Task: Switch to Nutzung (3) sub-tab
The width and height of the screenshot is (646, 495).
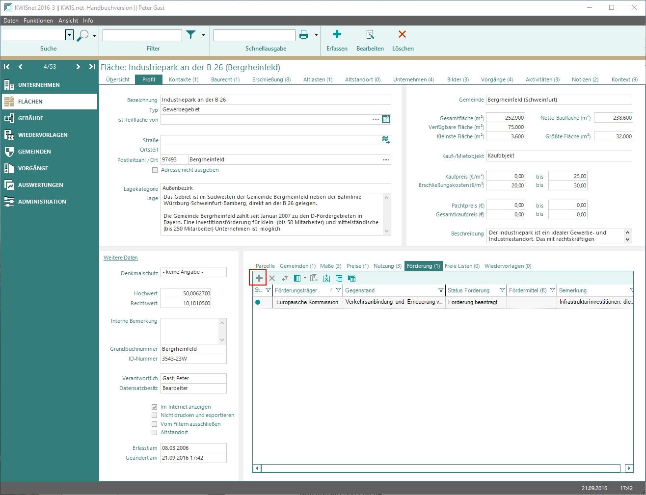Action: [388, 266]
